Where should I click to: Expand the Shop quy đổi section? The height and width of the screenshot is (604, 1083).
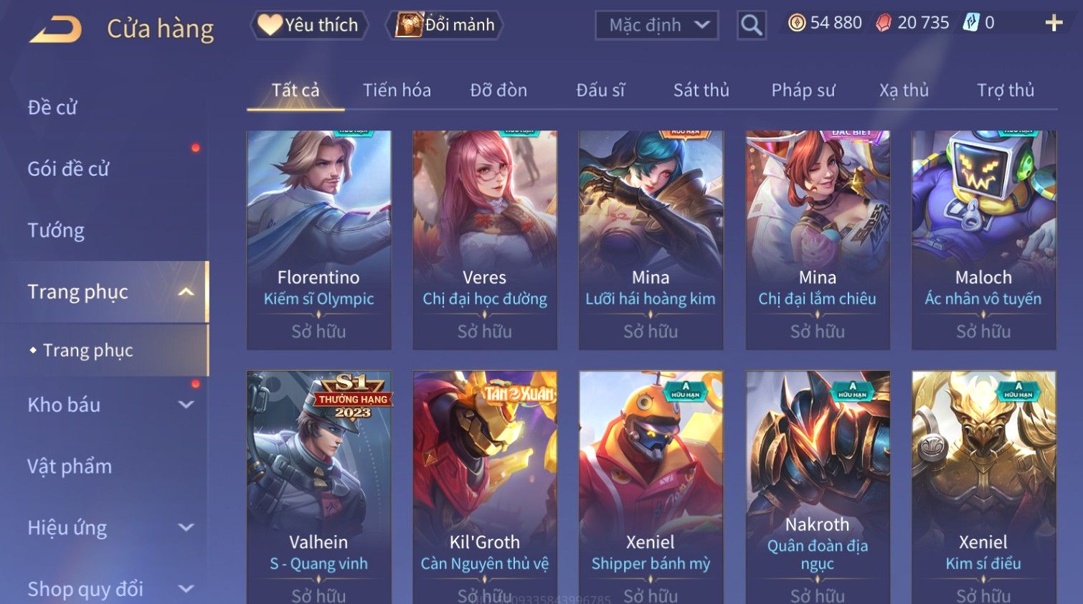(186, 589)
